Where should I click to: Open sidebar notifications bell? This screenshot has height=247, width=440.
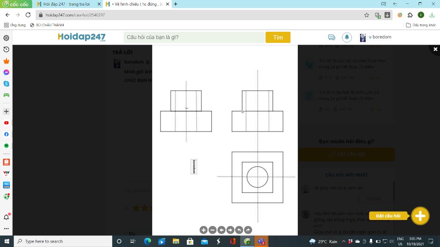(6, 217)
